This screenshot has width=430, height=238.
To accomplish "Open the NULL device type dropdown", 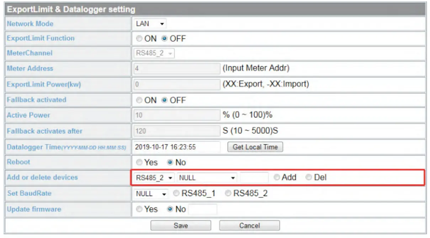I will pyautogui.click(x=207, y=178).
